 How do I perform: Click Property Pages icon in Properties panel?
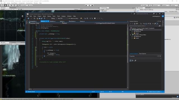[135, 61]
